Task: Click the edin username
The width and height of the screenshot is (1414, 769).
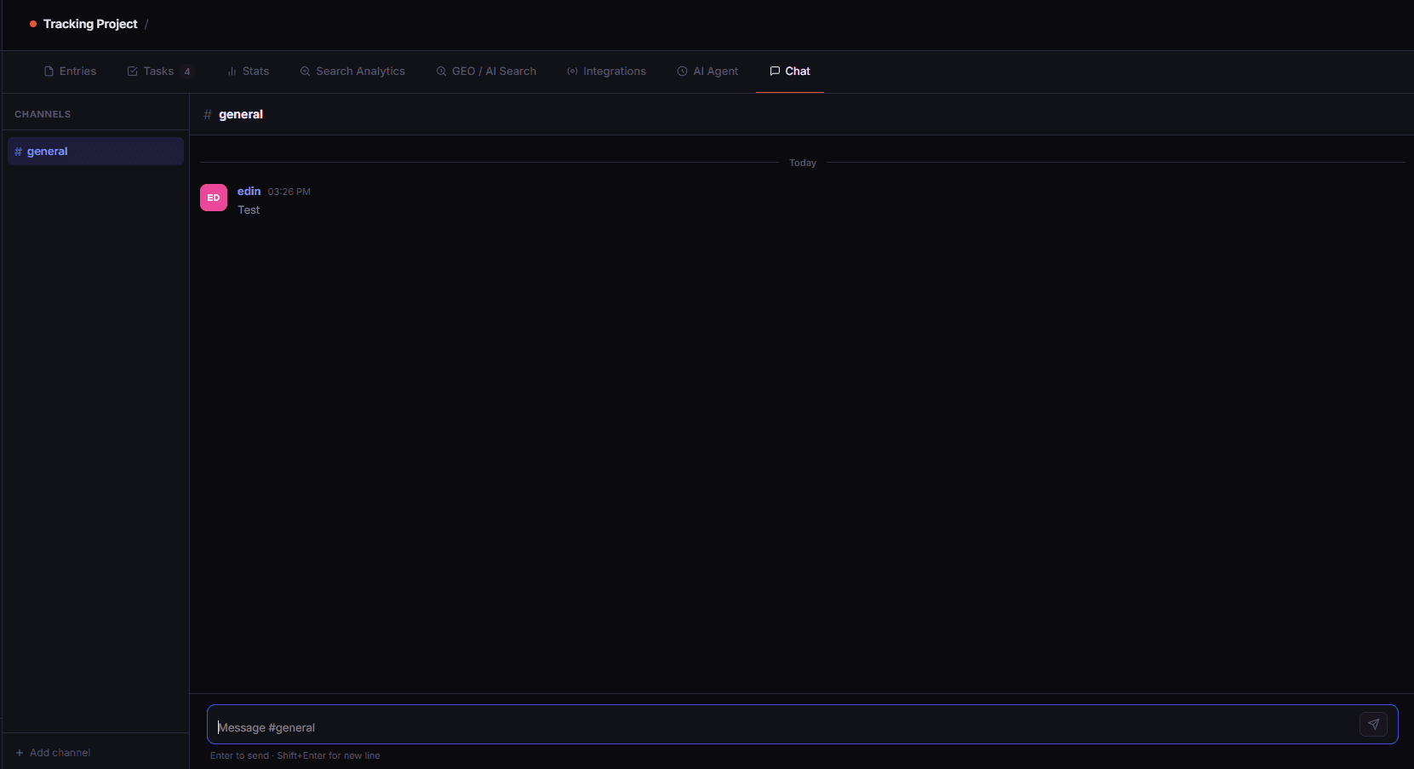Action: (x=249, y=192)
